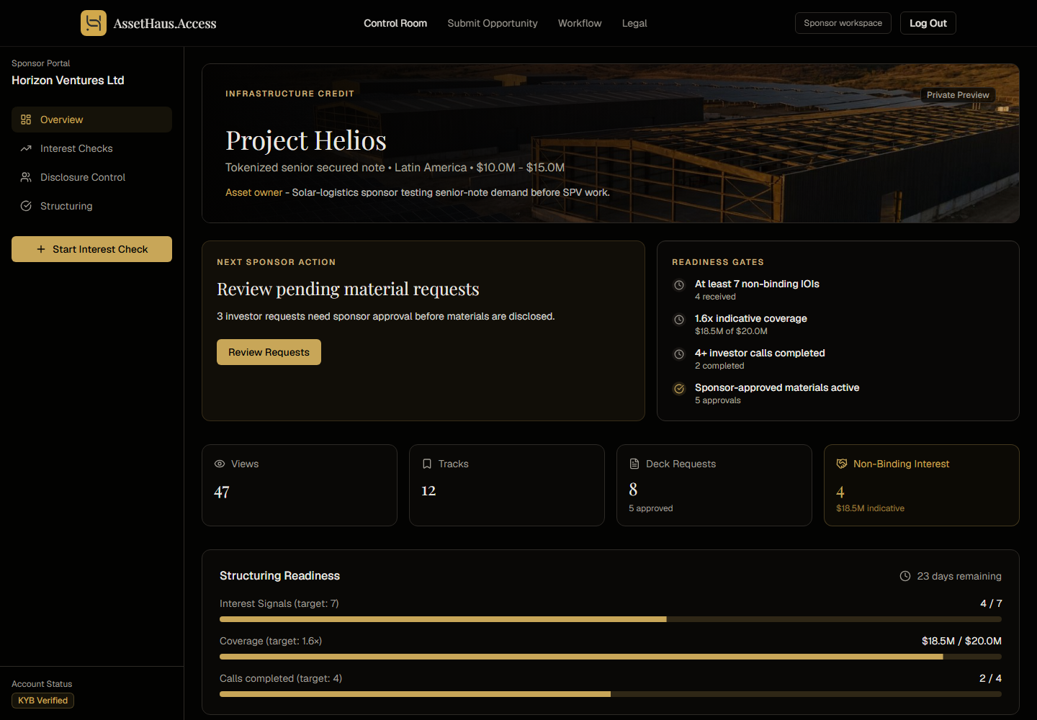
Task: Click 'Horizon Ventures Ltd' sponsor name
Action: 68,80
